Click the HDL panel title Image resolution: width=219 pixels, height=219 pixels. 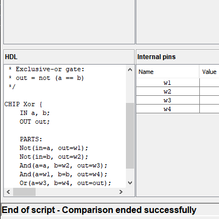(11, 57)
